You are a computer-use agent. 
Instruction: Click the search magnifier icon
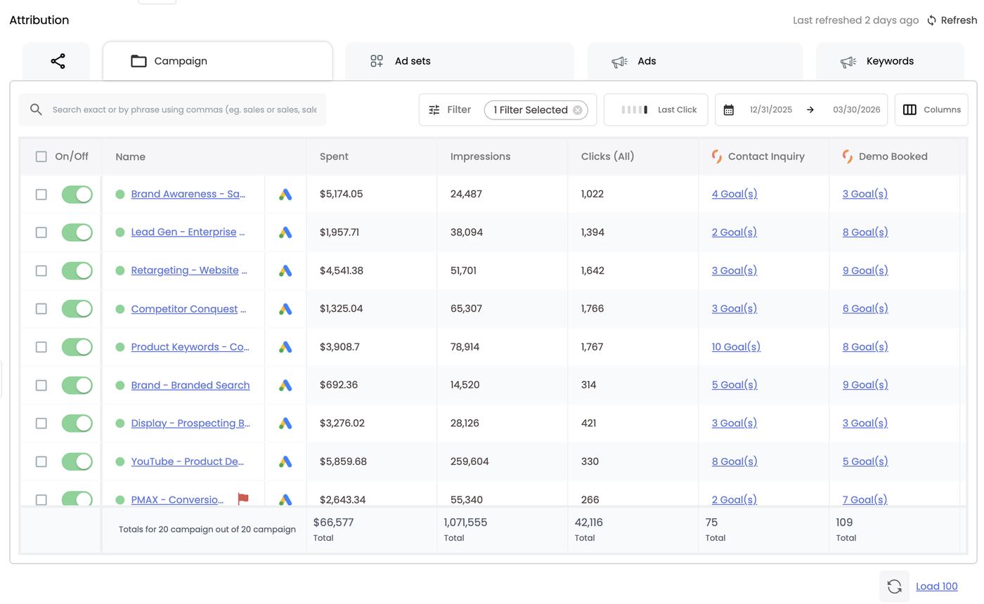click(x=36, y=110)
